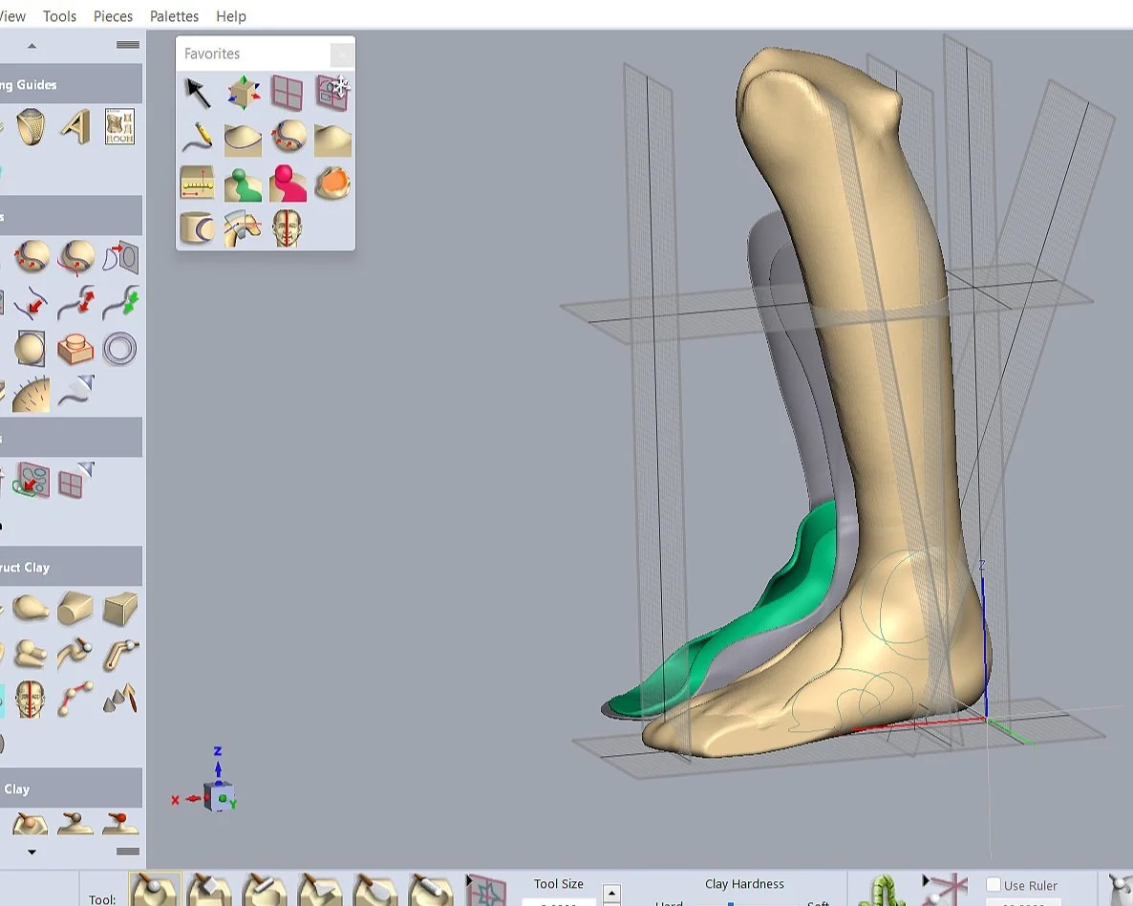
Task: Enable the Use Ruler checkbox
Action: click(994, 885)
